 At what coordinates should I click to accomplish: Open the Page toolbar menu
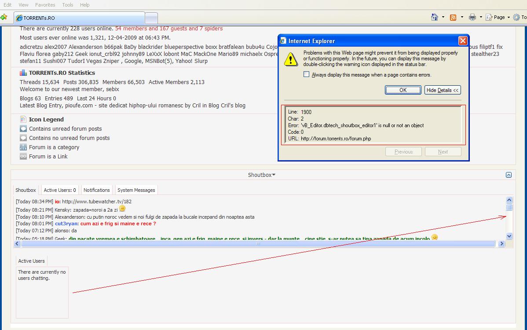[x=498, y=17]
